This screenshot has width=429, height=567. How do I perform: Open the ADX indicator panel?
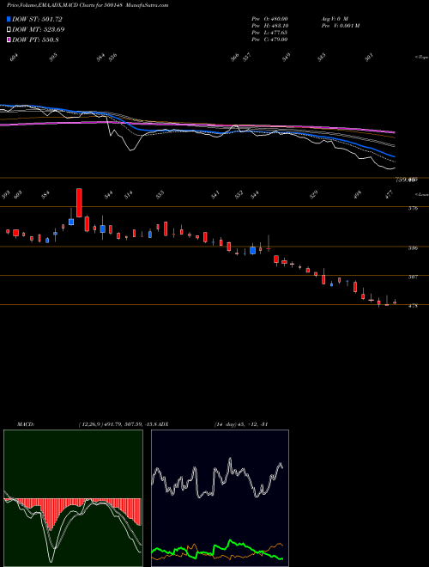click(220, 498)
